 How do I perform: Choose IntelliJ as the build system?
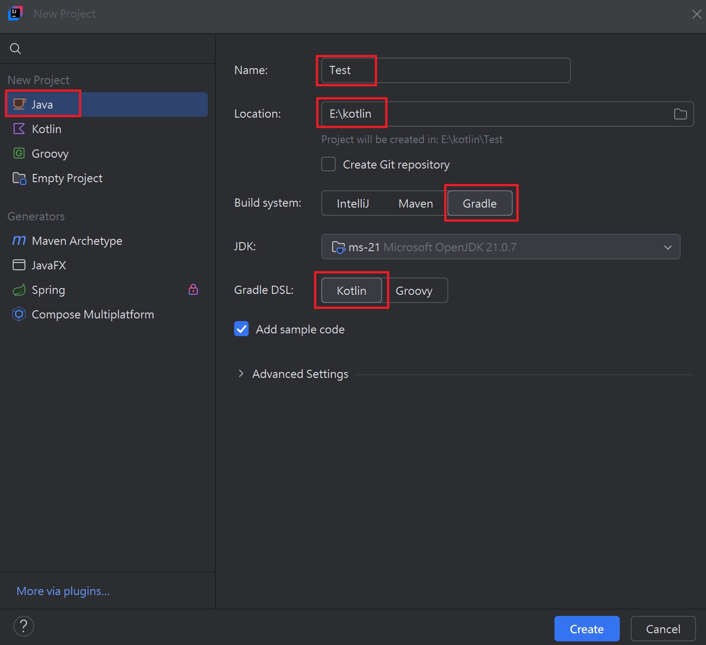tap(353, 203)
